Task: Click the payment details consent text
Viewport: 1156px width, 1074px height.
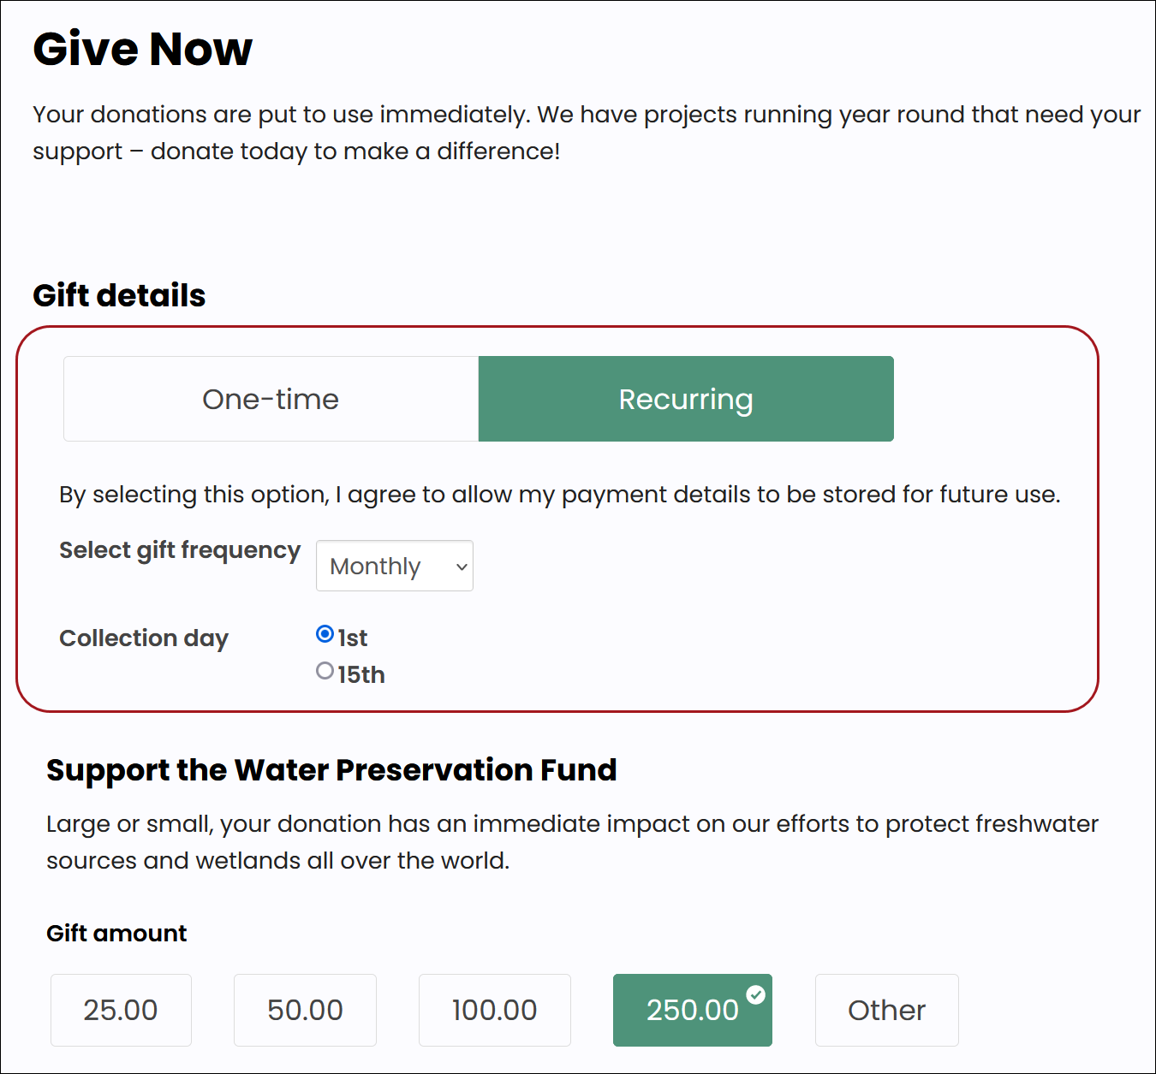Action: tap(560, 495)
